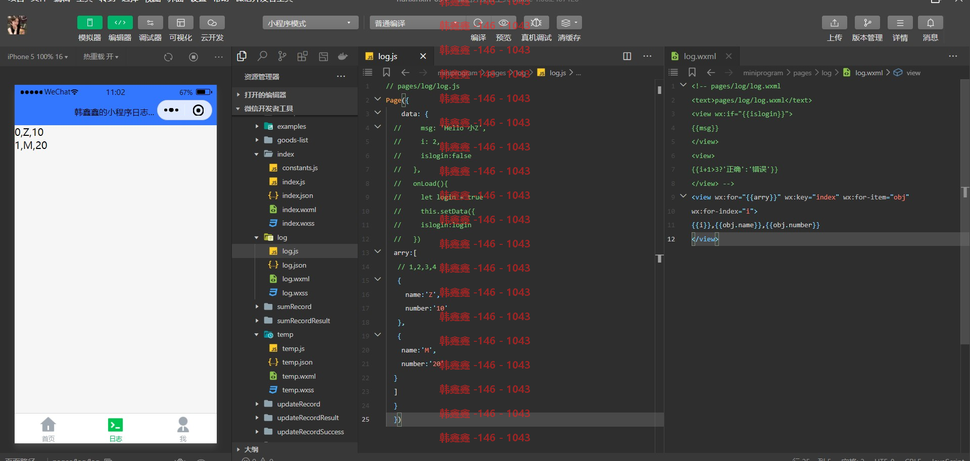Open simulator more options menu
The width and height of the screenshot is (970, 461).
(x=218, y=57)
